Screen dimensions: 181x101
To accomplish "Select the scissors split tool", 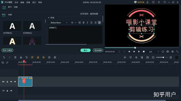I will (x=21, y=57).
